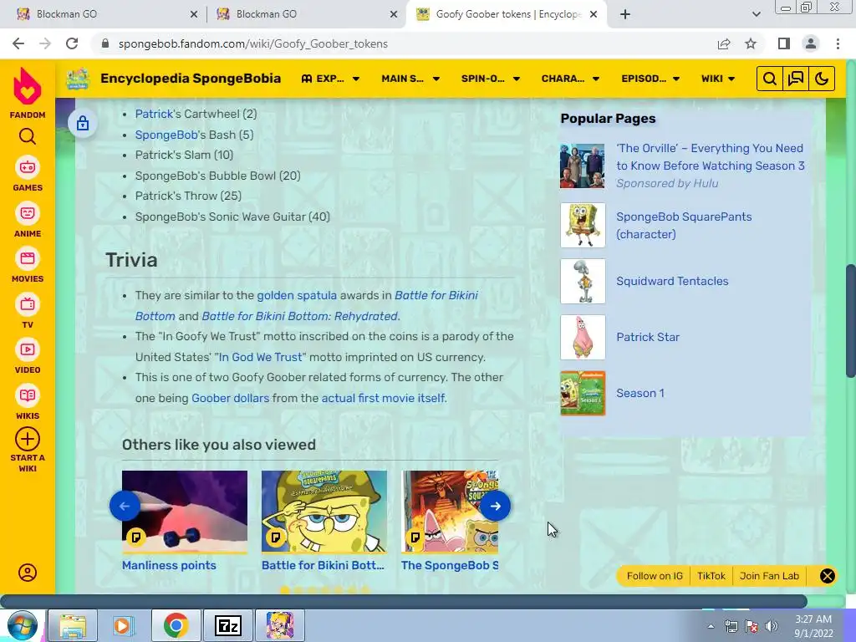Move carousel back with previous arrow
This screenshot has width=856, height=642.
click(x=125, y=506)
